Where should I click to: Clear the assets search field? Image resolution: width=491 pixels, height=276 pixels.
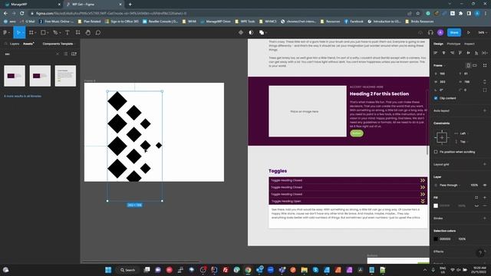tap(58, 54)
